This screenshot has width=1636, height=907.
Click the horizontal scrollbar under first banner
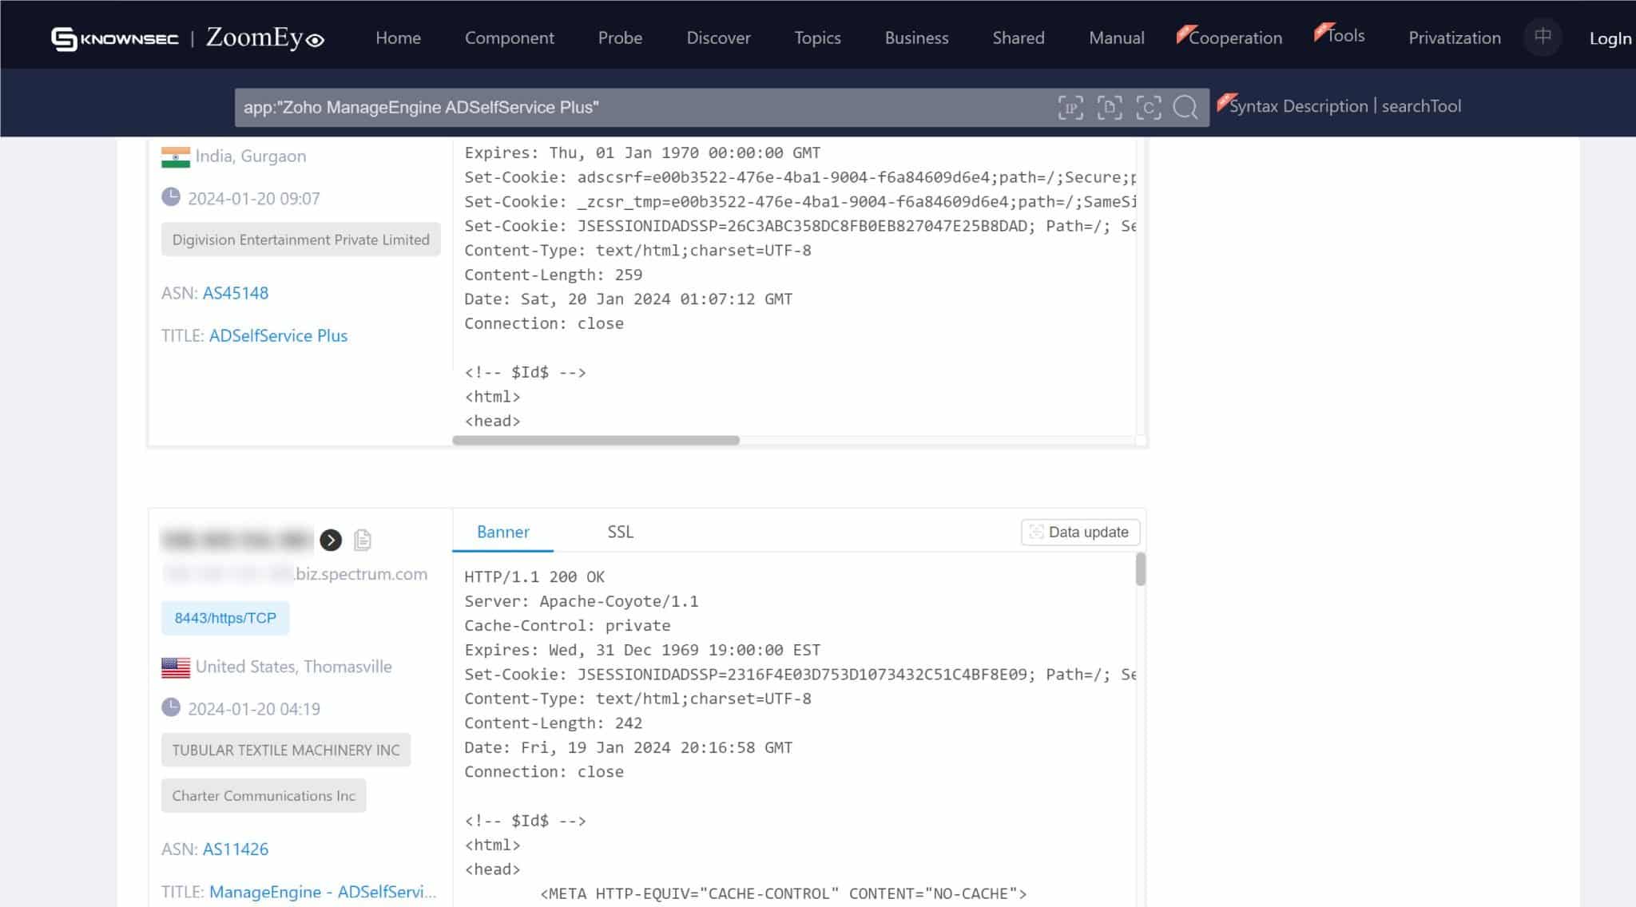tap(596, 440)
